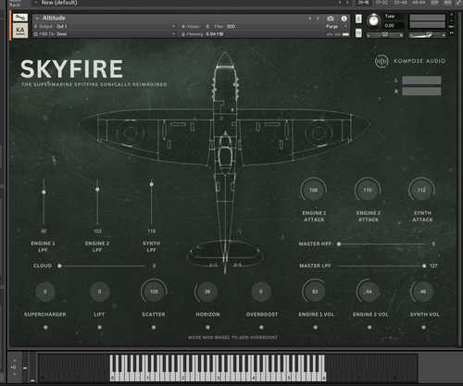The width and height of the screenshot is (463, 386).
Task: Select rack page 49-64
Action: tap(419, 3)
